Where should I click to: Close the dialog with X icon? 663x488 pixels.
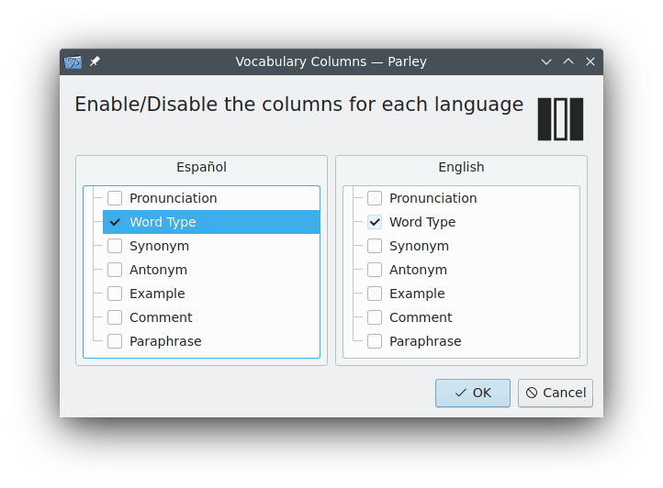tap(590, 61)
